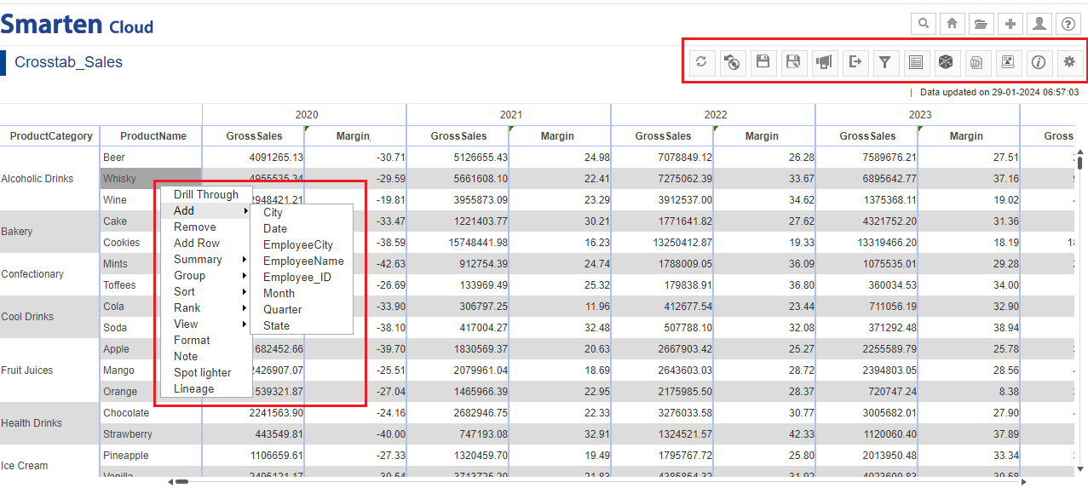The image size is (1088, 488).
Task: Expand the Rank submenu
Action: pos(206,307)
